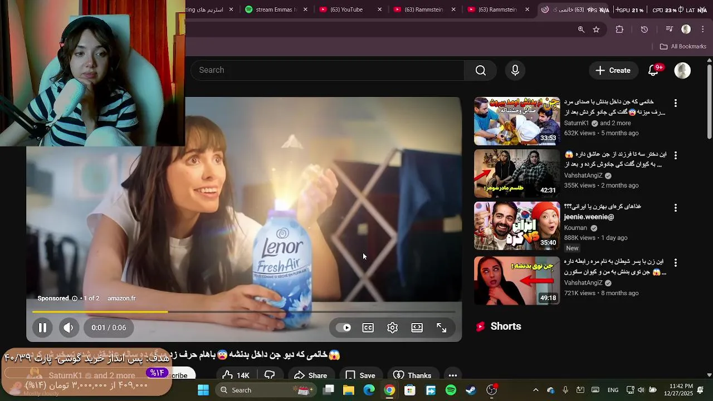
Task: Click the YouTube search magnifier button
Action: tap(481, 70)
